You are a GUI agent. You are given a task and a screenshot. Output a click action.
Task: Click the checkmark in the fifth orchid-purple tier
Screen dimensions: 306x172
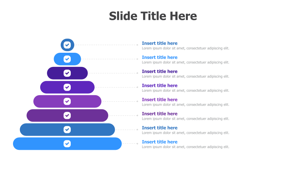tap(67, 101)
